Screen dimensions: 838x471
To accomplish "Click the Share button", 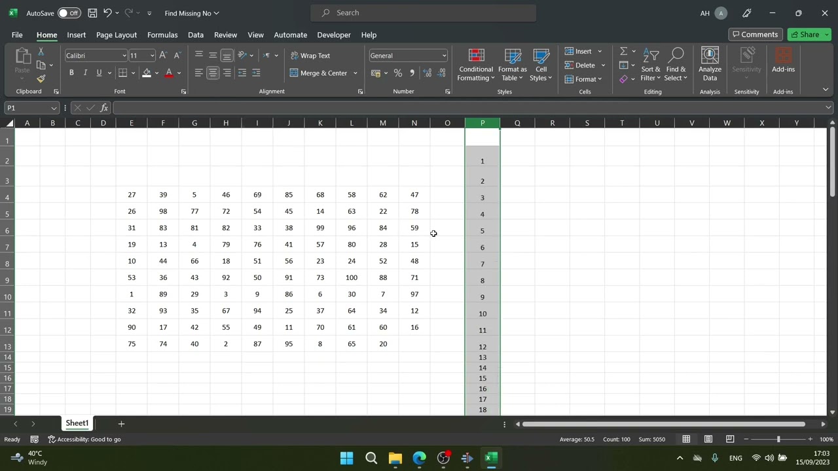I will pyautogui.click(x=809, y=35).
